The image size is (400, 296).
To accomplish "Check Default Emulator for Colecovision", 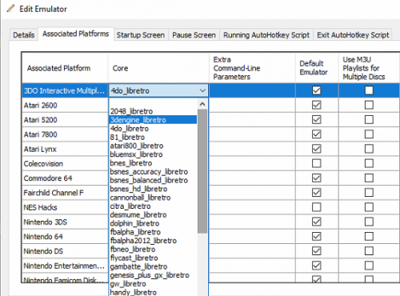I will click(x=317, y=163).
